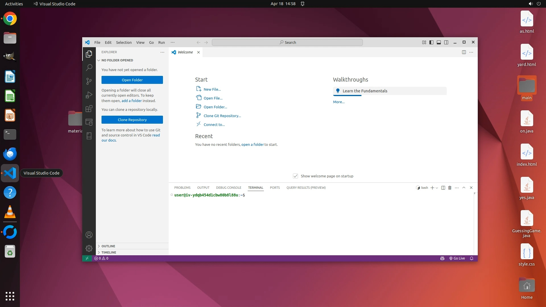This screenshot has width=546, height=307.
Task: Click the Clone Git Repository link
Action: tap(222, 116)
